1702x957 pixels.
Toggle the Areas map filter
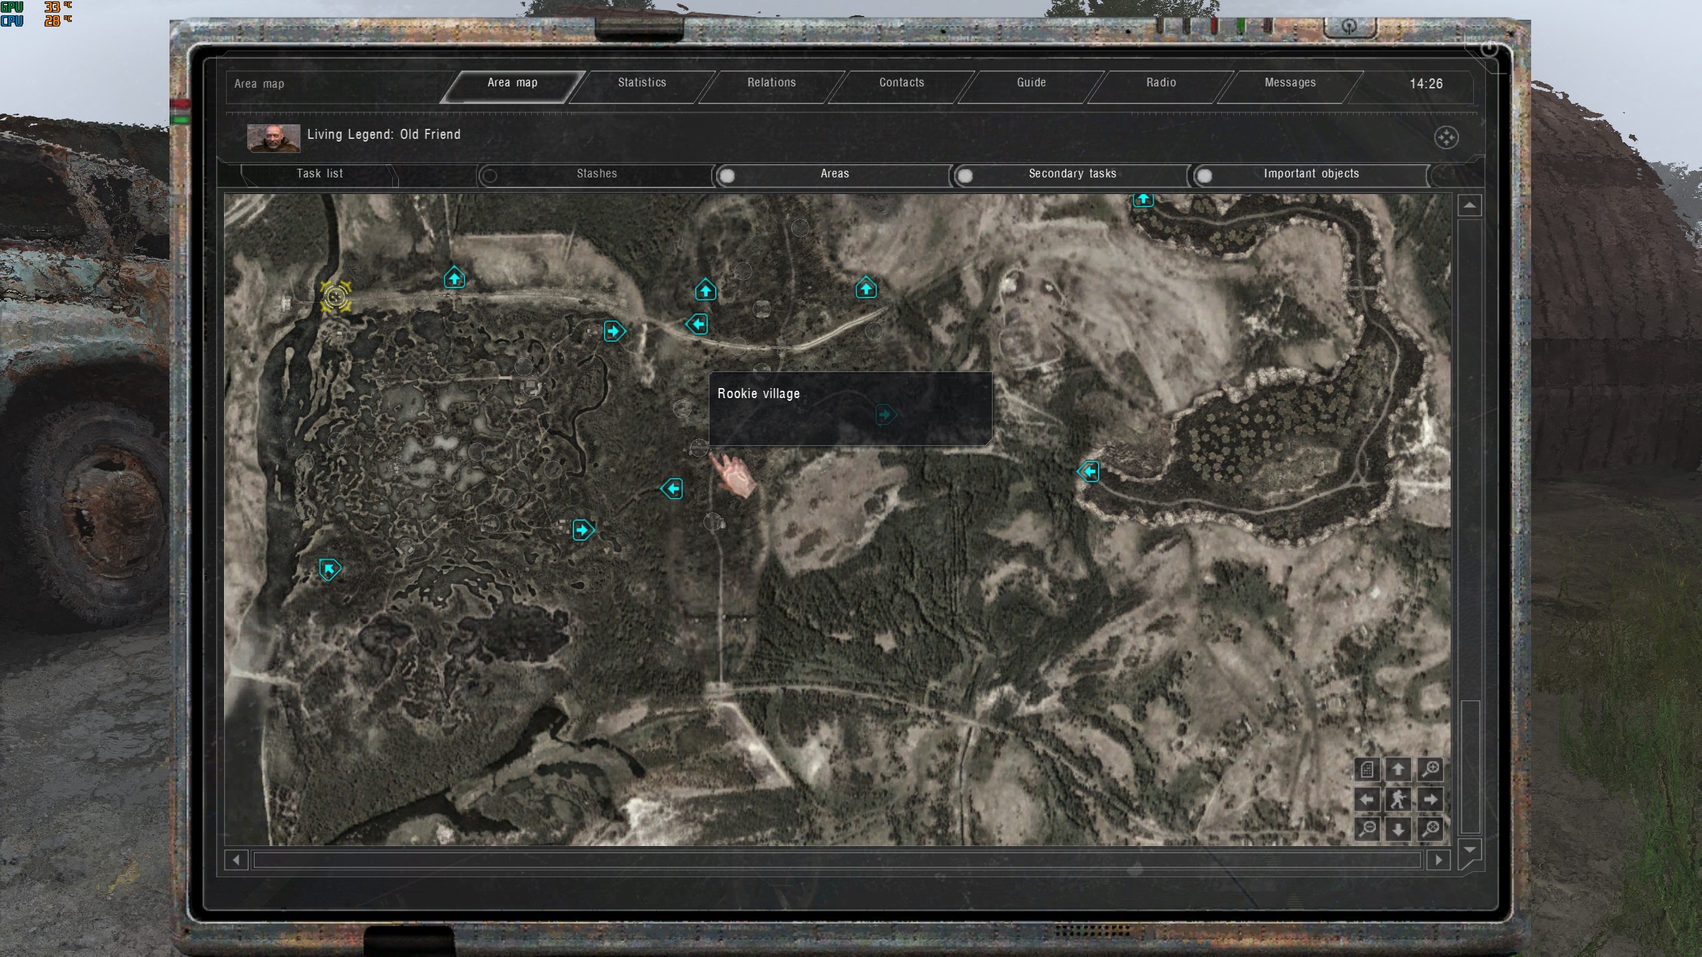pyautogui.click(x=727, y=175)
